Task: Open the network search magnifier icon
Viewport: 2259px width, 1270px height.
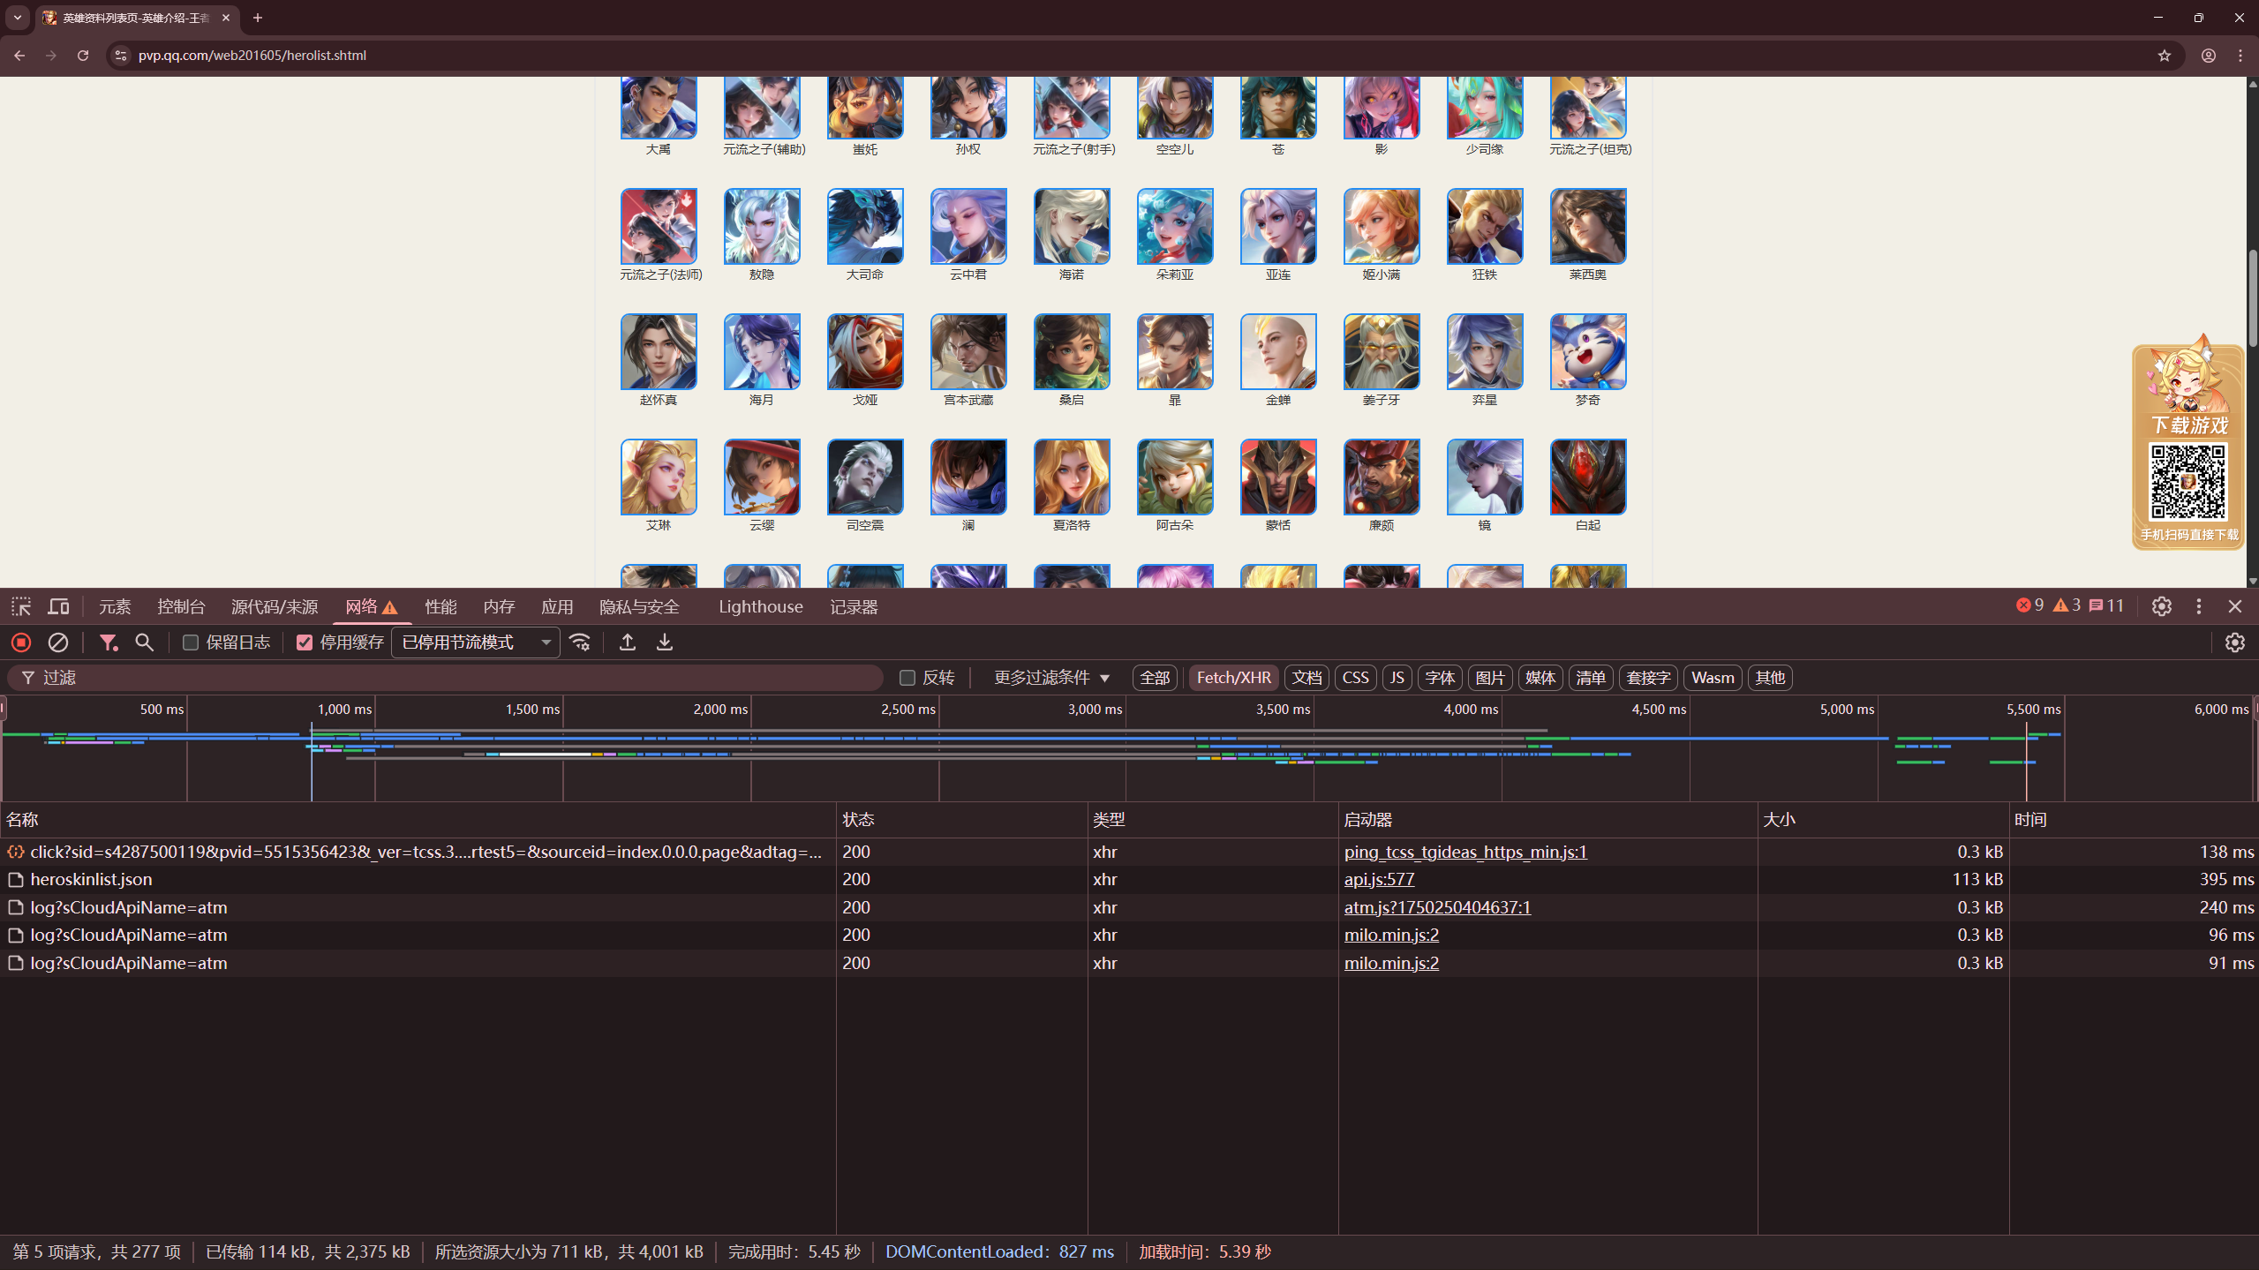Action: click(x=145, y=643)
